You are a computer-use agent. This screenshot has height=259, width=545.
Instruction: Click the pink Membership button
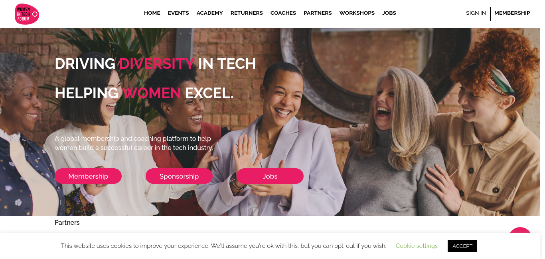(x=88, y=176)
